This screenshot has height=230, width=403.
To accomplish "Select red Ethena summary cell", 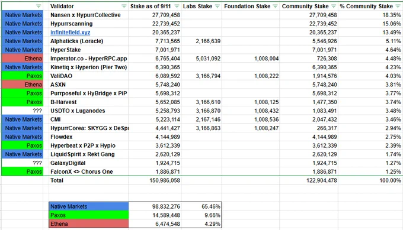I will pos(89,224).
